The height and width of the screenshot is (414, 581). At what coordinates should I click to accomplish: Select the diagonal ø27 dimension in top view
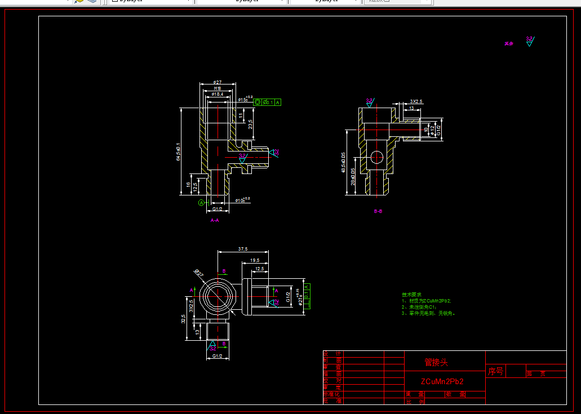[199, 273]
